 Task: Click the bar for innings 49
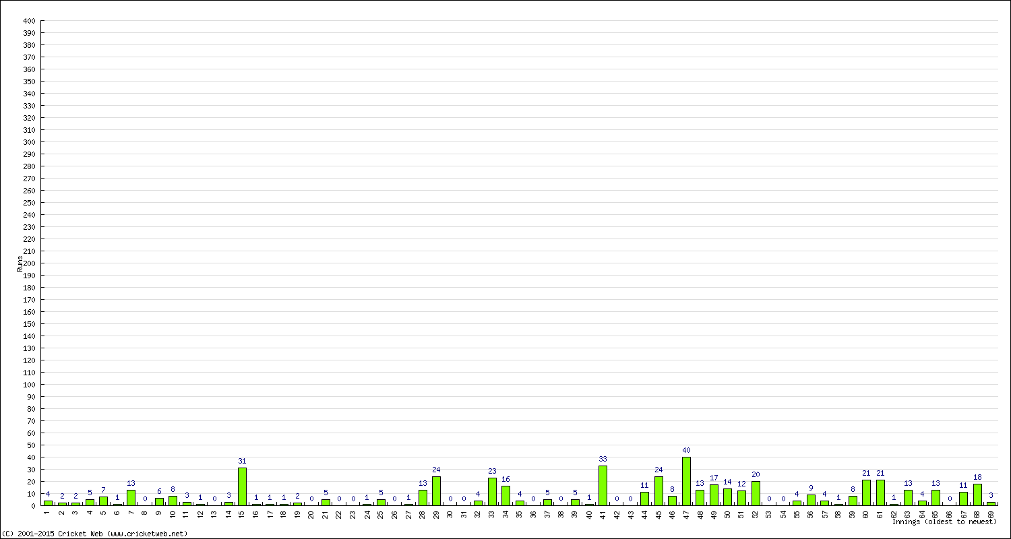click(x=714, y=495)
